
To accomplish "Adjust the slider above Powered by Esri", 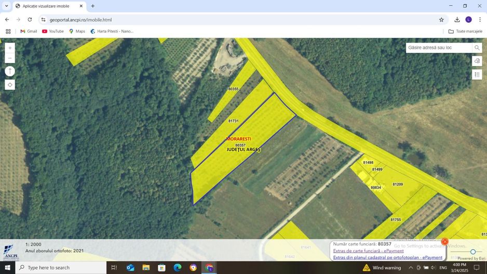I will coord(472,252).
